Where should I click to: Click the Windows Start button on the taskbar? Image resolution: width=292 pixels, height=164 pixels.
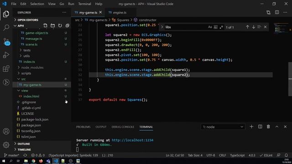[4, 161]
